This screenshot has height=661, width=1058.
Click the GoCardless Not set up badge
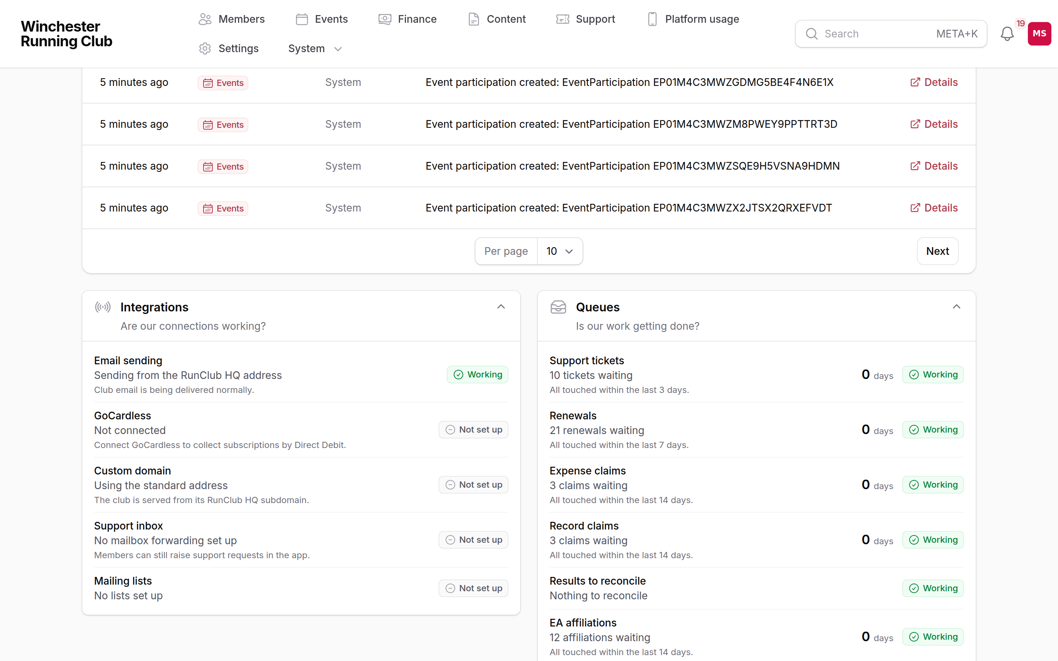[474, 430]
